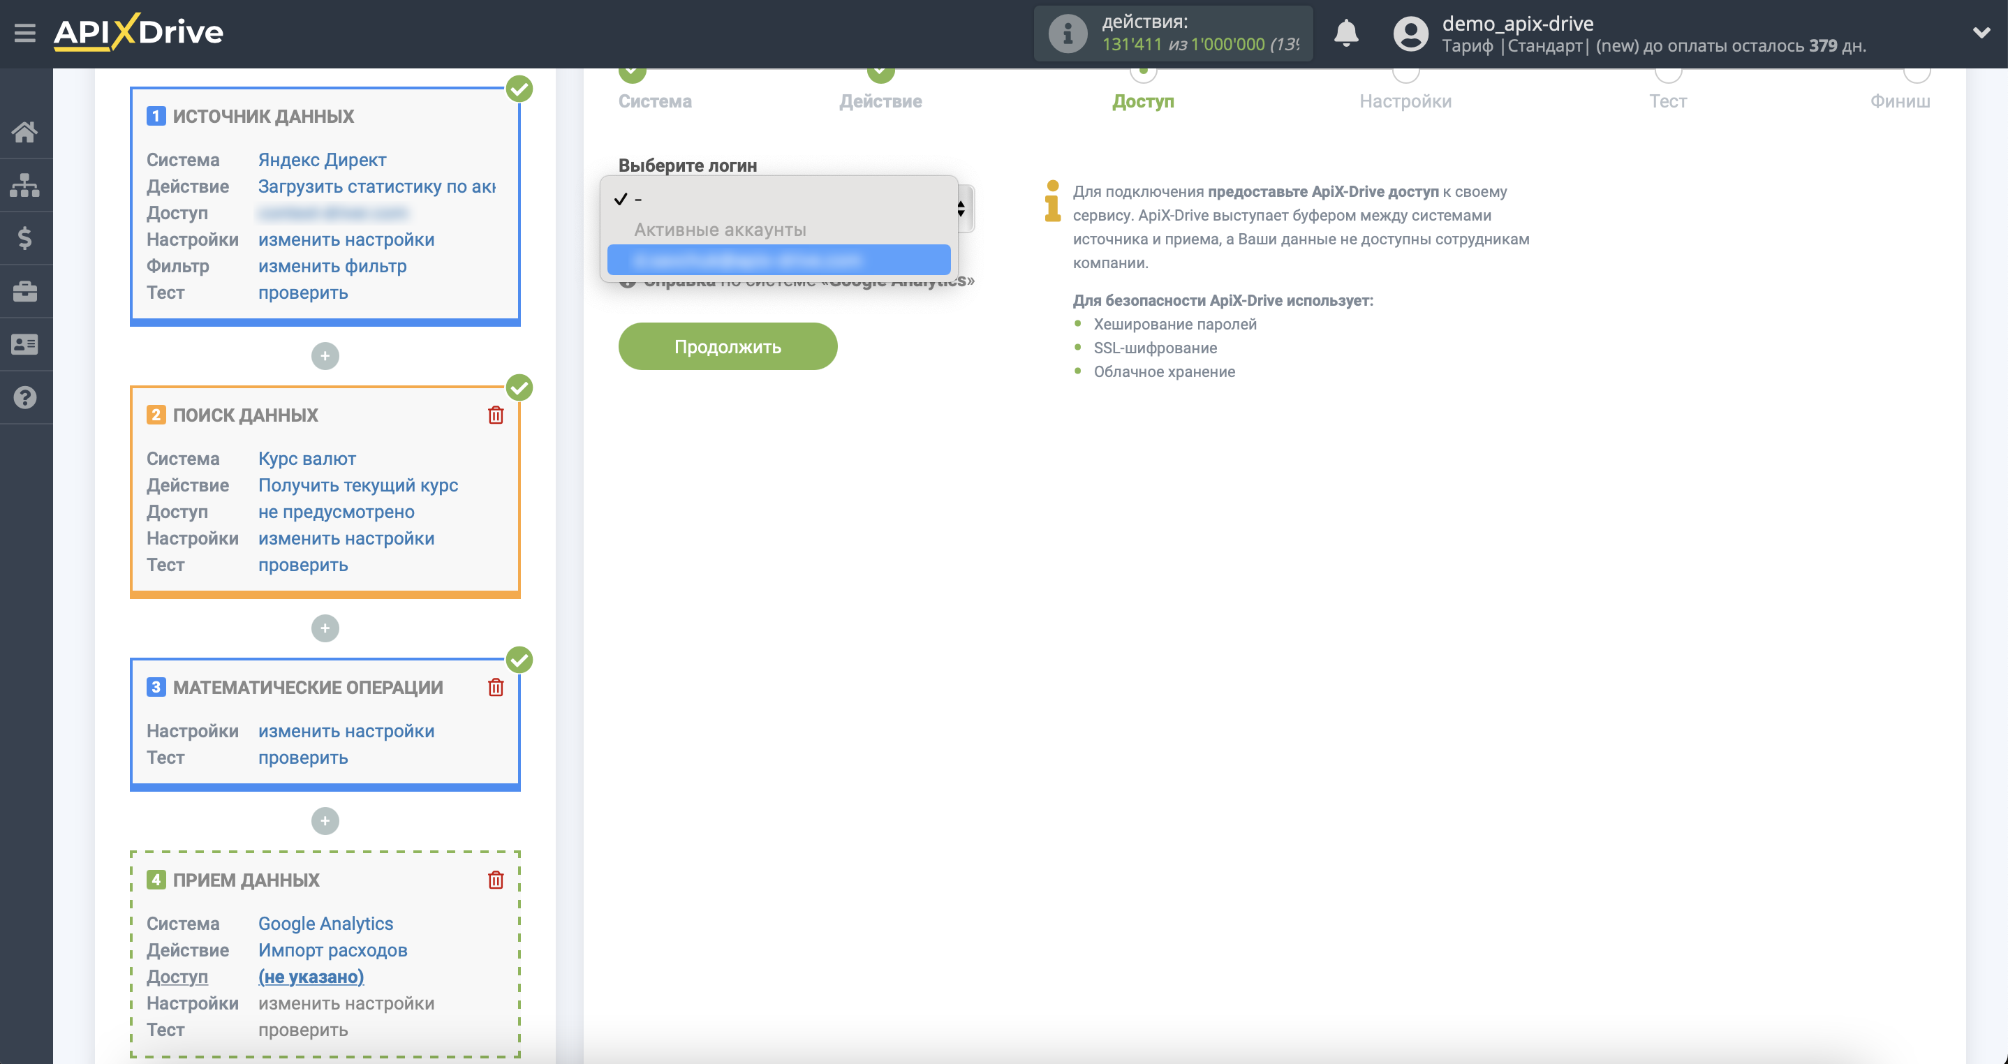Open the dollar billing icon in sidebar
The image size is (2008, 1064).
pos(25,238)
